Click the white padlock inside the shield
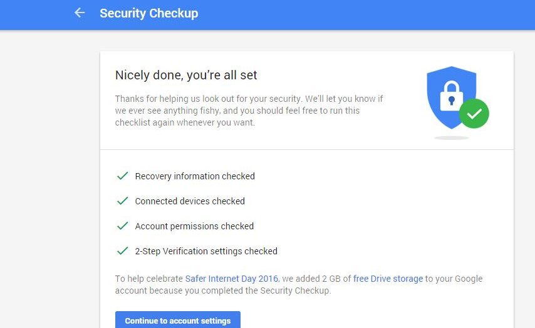535x328 pixels. point(452,96)
